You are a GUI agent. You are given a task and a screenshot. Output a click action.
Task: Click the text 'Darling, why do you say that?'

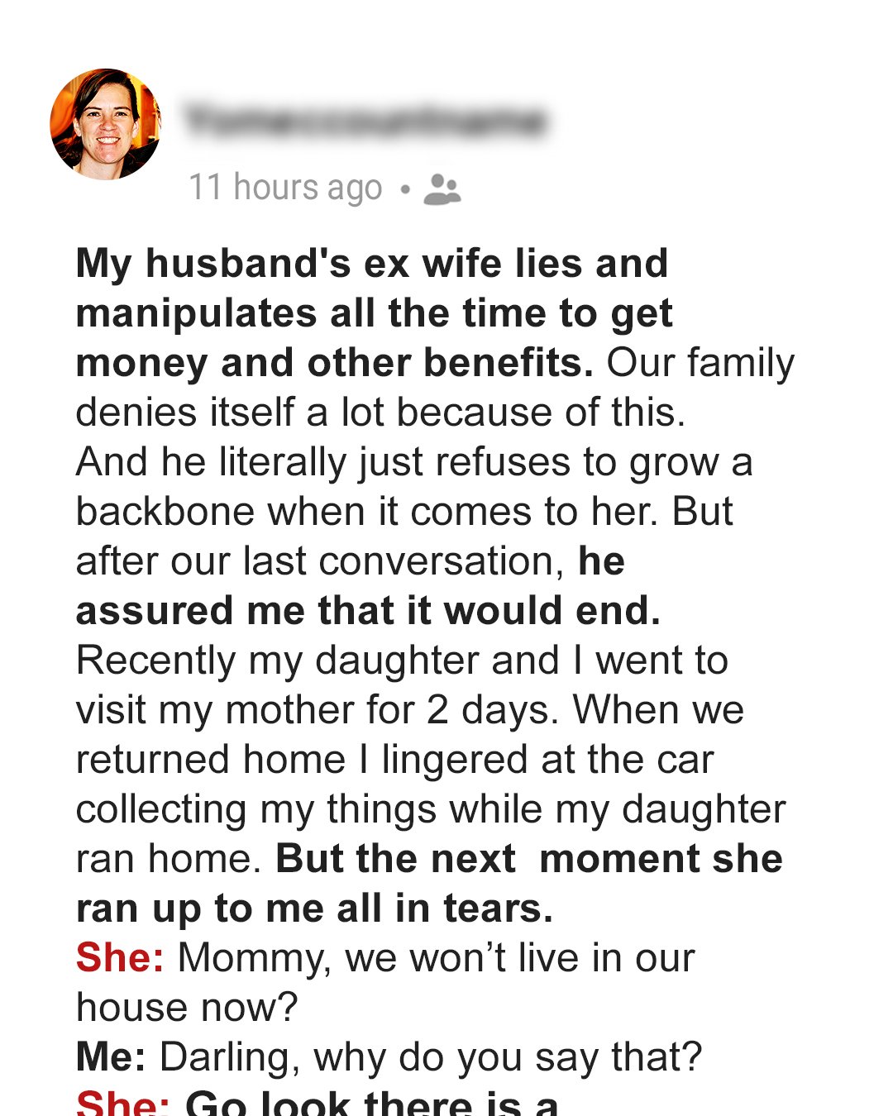tap(430, 1057)
